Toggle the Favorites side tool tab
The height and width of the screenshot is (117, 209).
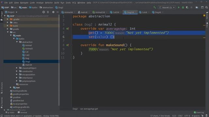point(2,103)
